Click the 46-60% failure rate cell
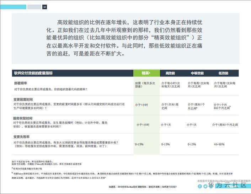The width and height of the screenshot is (251, 194). coord(219,144)
